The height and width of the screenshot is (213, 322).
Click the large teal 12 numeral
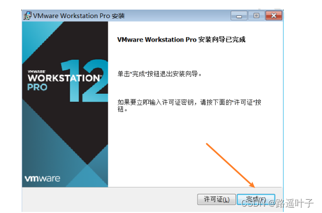click(84, 80)
